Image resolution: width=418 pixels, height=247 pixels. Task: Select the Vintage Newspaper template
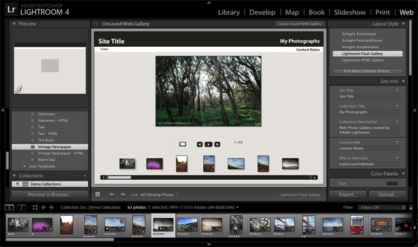click(x=50, y=147)
